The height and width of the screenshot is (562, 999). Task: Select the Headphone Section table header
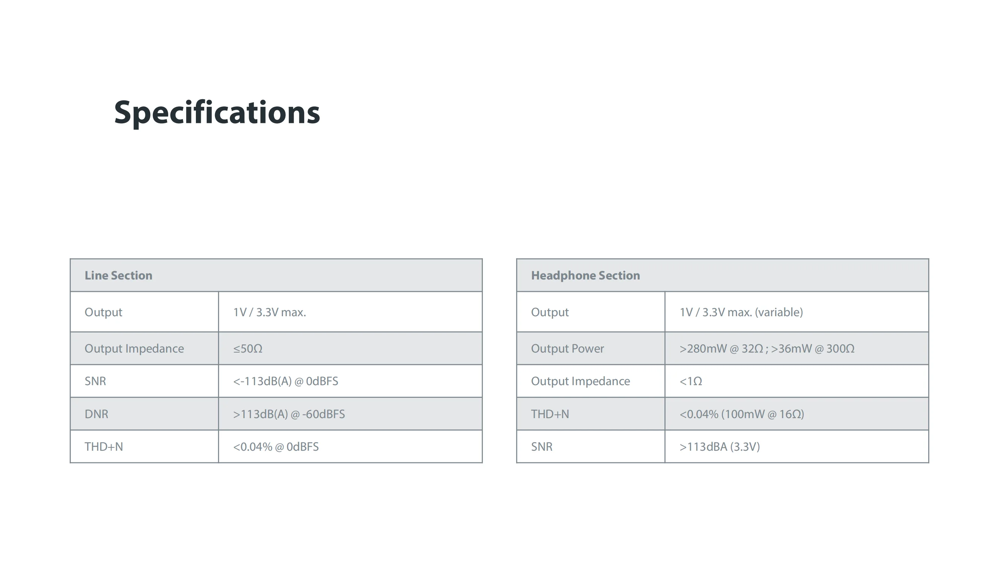pyautogui.click(x=585, y=275)
